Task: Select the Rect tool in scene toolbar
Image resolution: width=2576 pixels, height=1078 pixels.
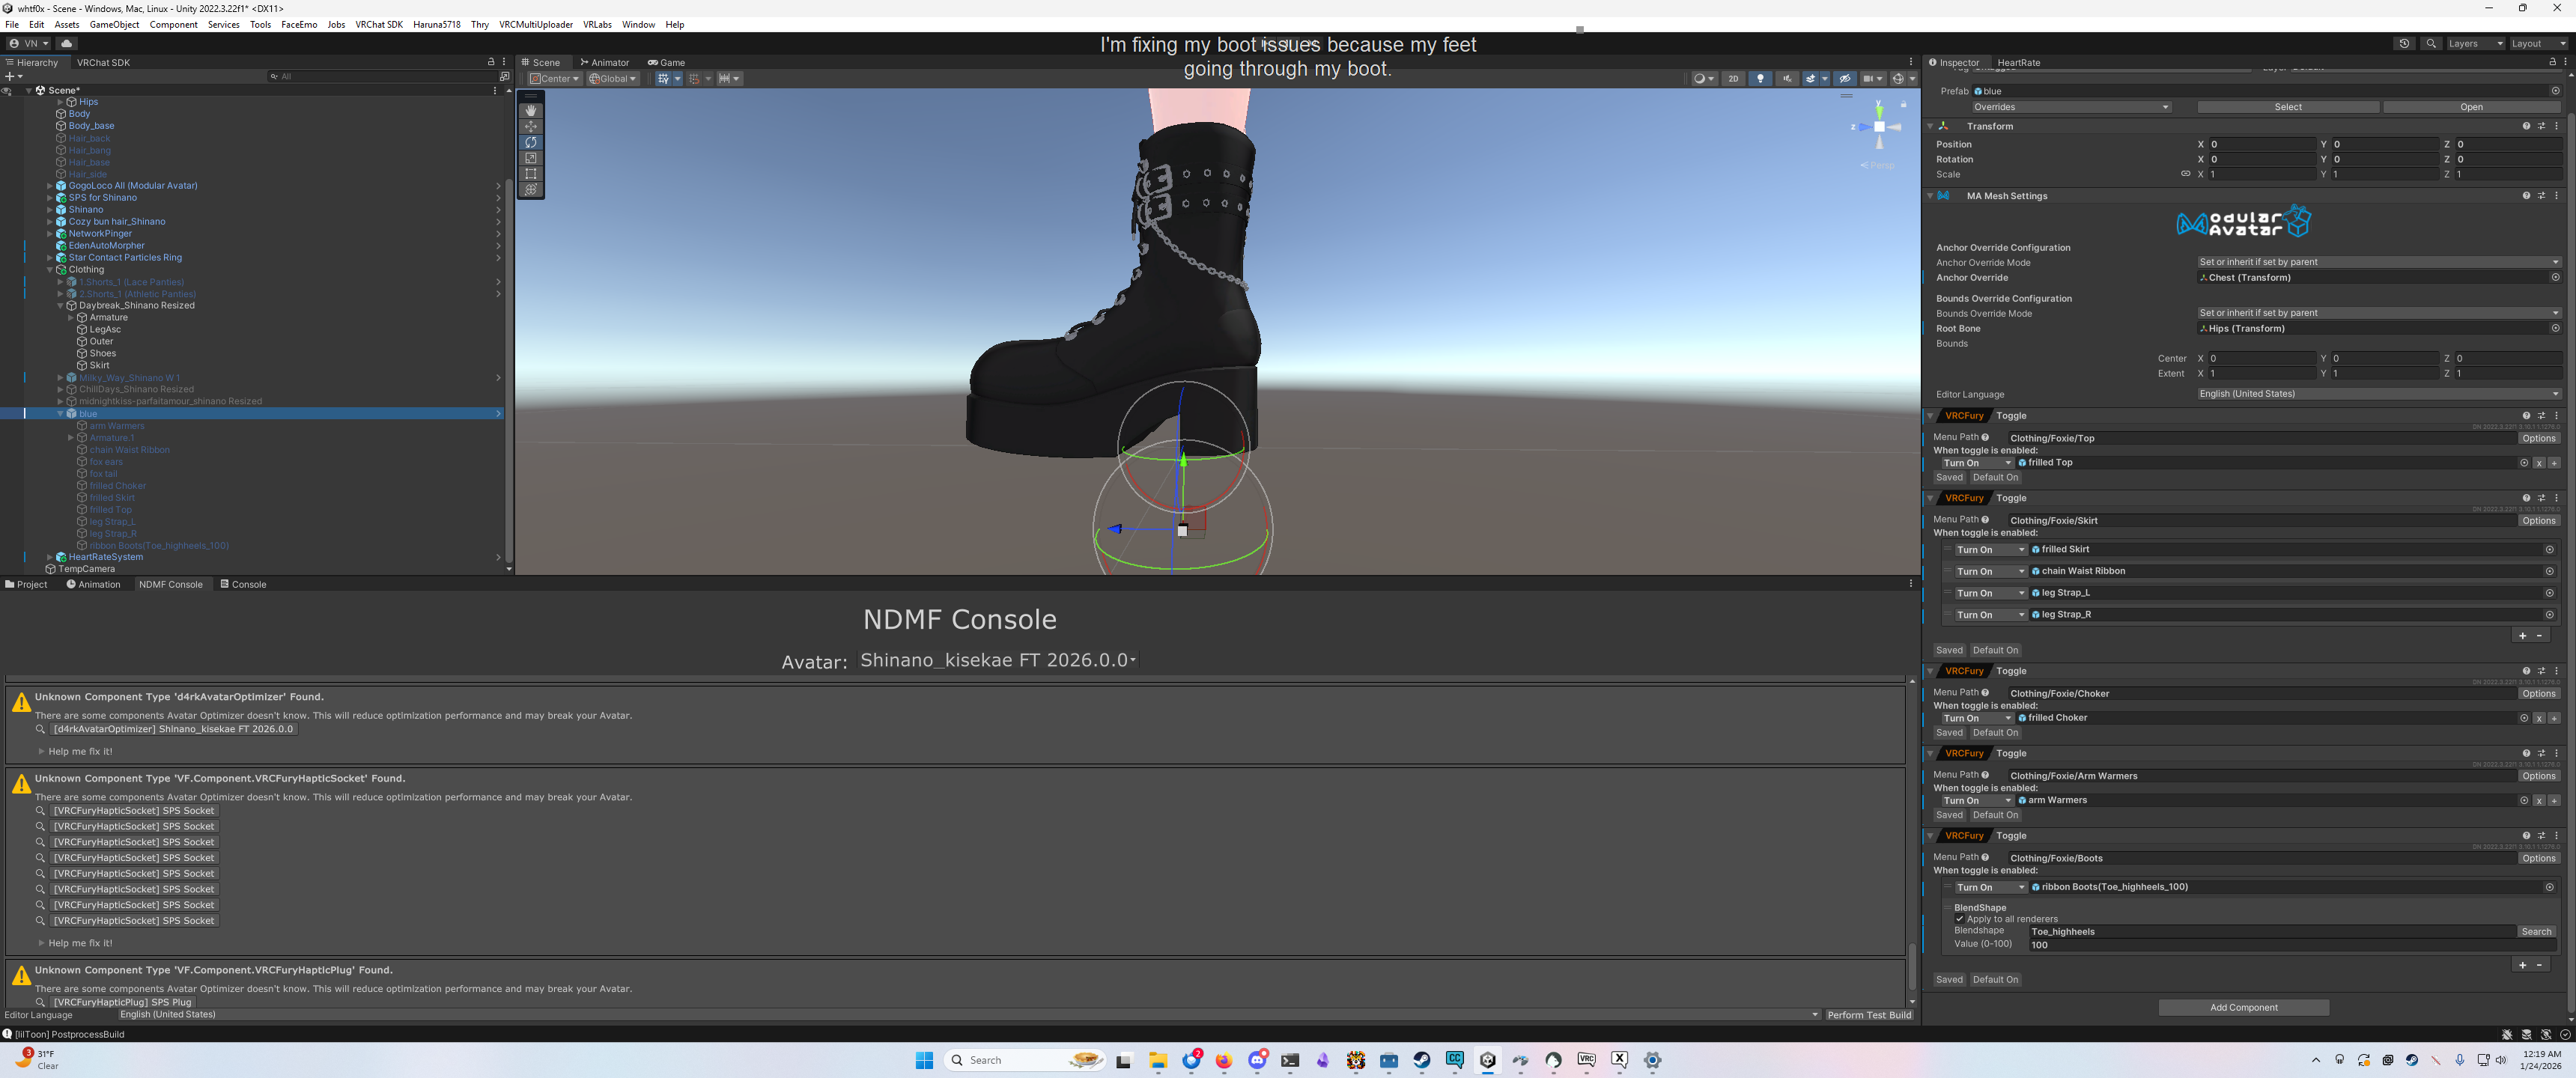Action: pos(531,174)
